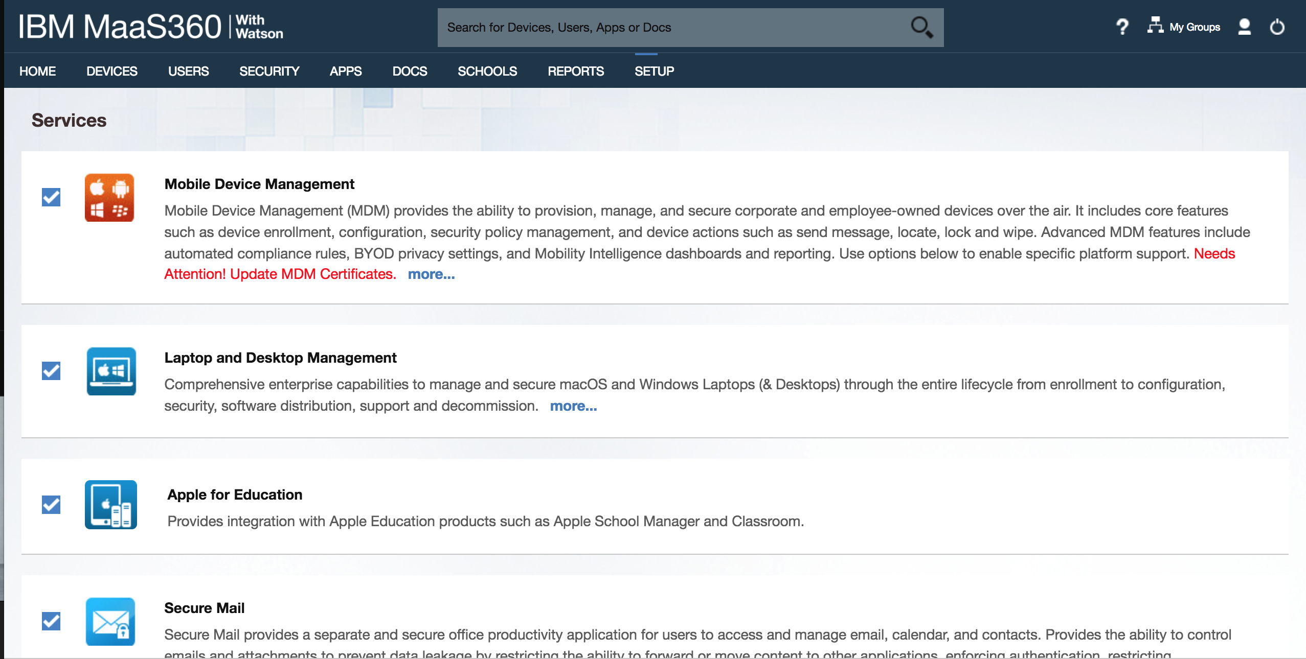Disable the Mobile Device Management checkbox
This screenshot has width=1306, height=659.
click(x=51, y=198)
